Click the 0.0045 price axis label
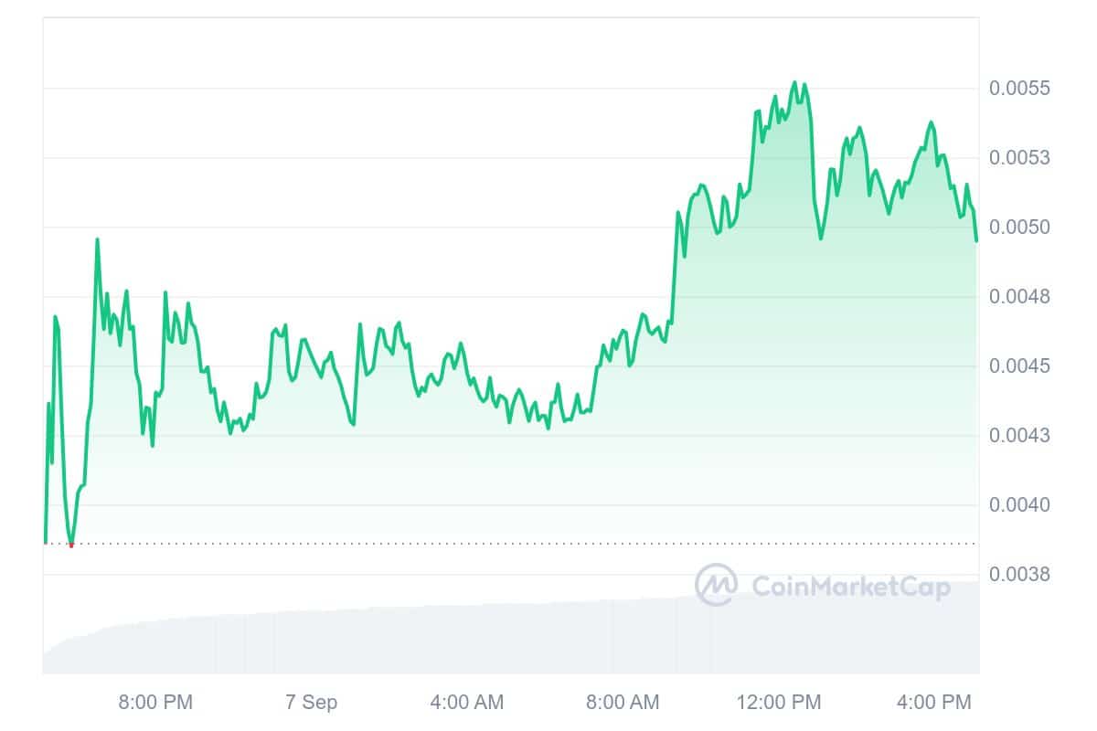The width and height of the screenshot is (1097, 731). (1019, 366)
